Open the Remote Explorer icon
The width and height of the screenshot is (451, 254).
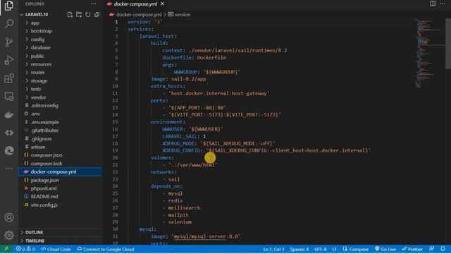(x=9, y=97)
